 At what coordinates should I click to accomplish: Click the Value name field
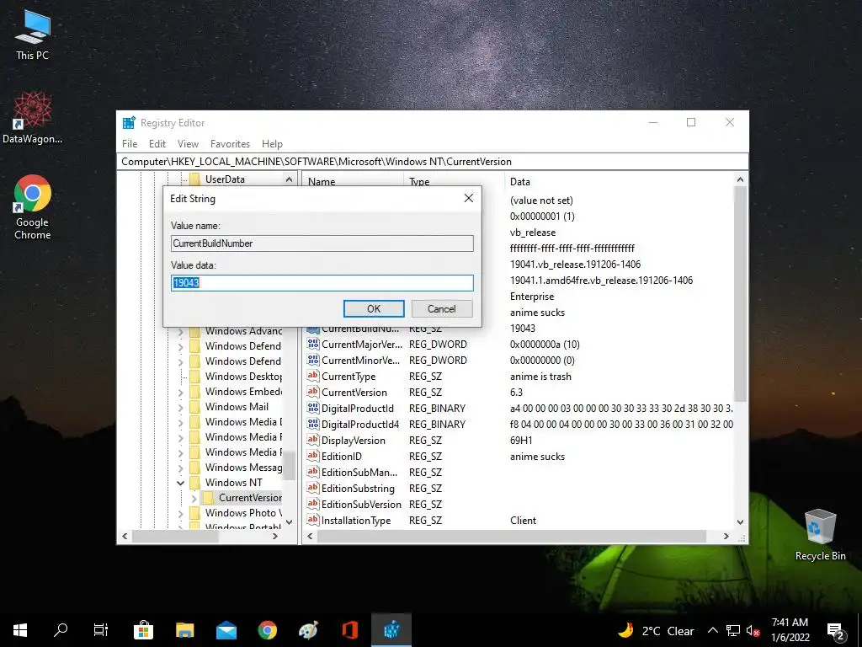pos(322,243)
